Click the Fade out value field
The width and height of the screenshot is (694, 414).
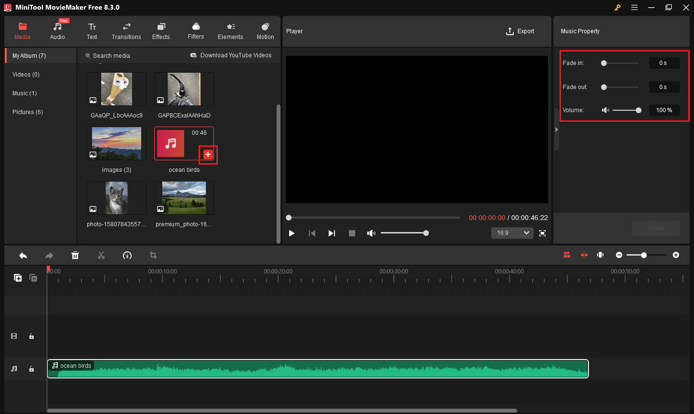coord(664,87)
